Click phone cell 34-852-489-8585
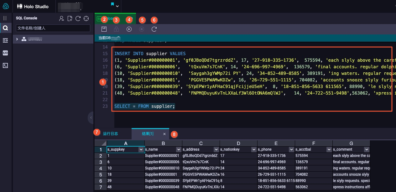 pyautogui.click(x=276, y=168)
